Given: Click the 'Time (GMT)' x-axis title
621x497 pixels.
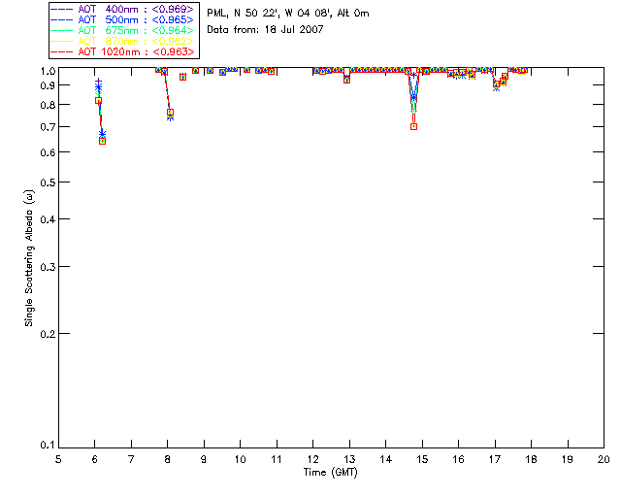Looking at the screenshot, I should click(x=331, y=473).
